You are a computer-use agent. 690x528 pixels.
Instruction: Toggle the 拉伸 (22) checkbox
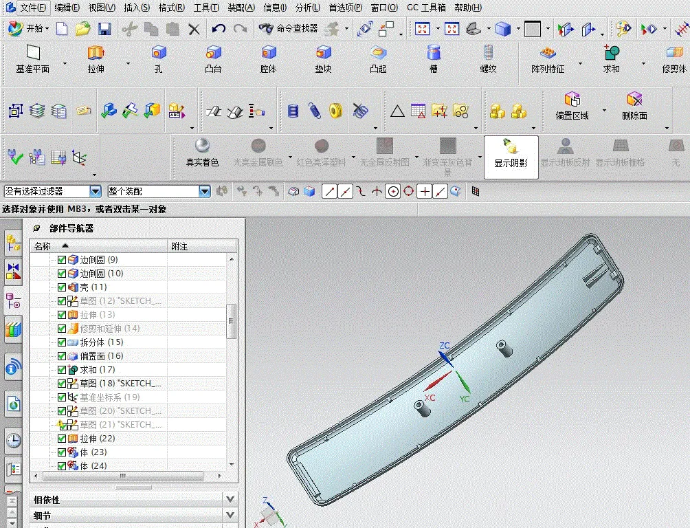[62, 439]
